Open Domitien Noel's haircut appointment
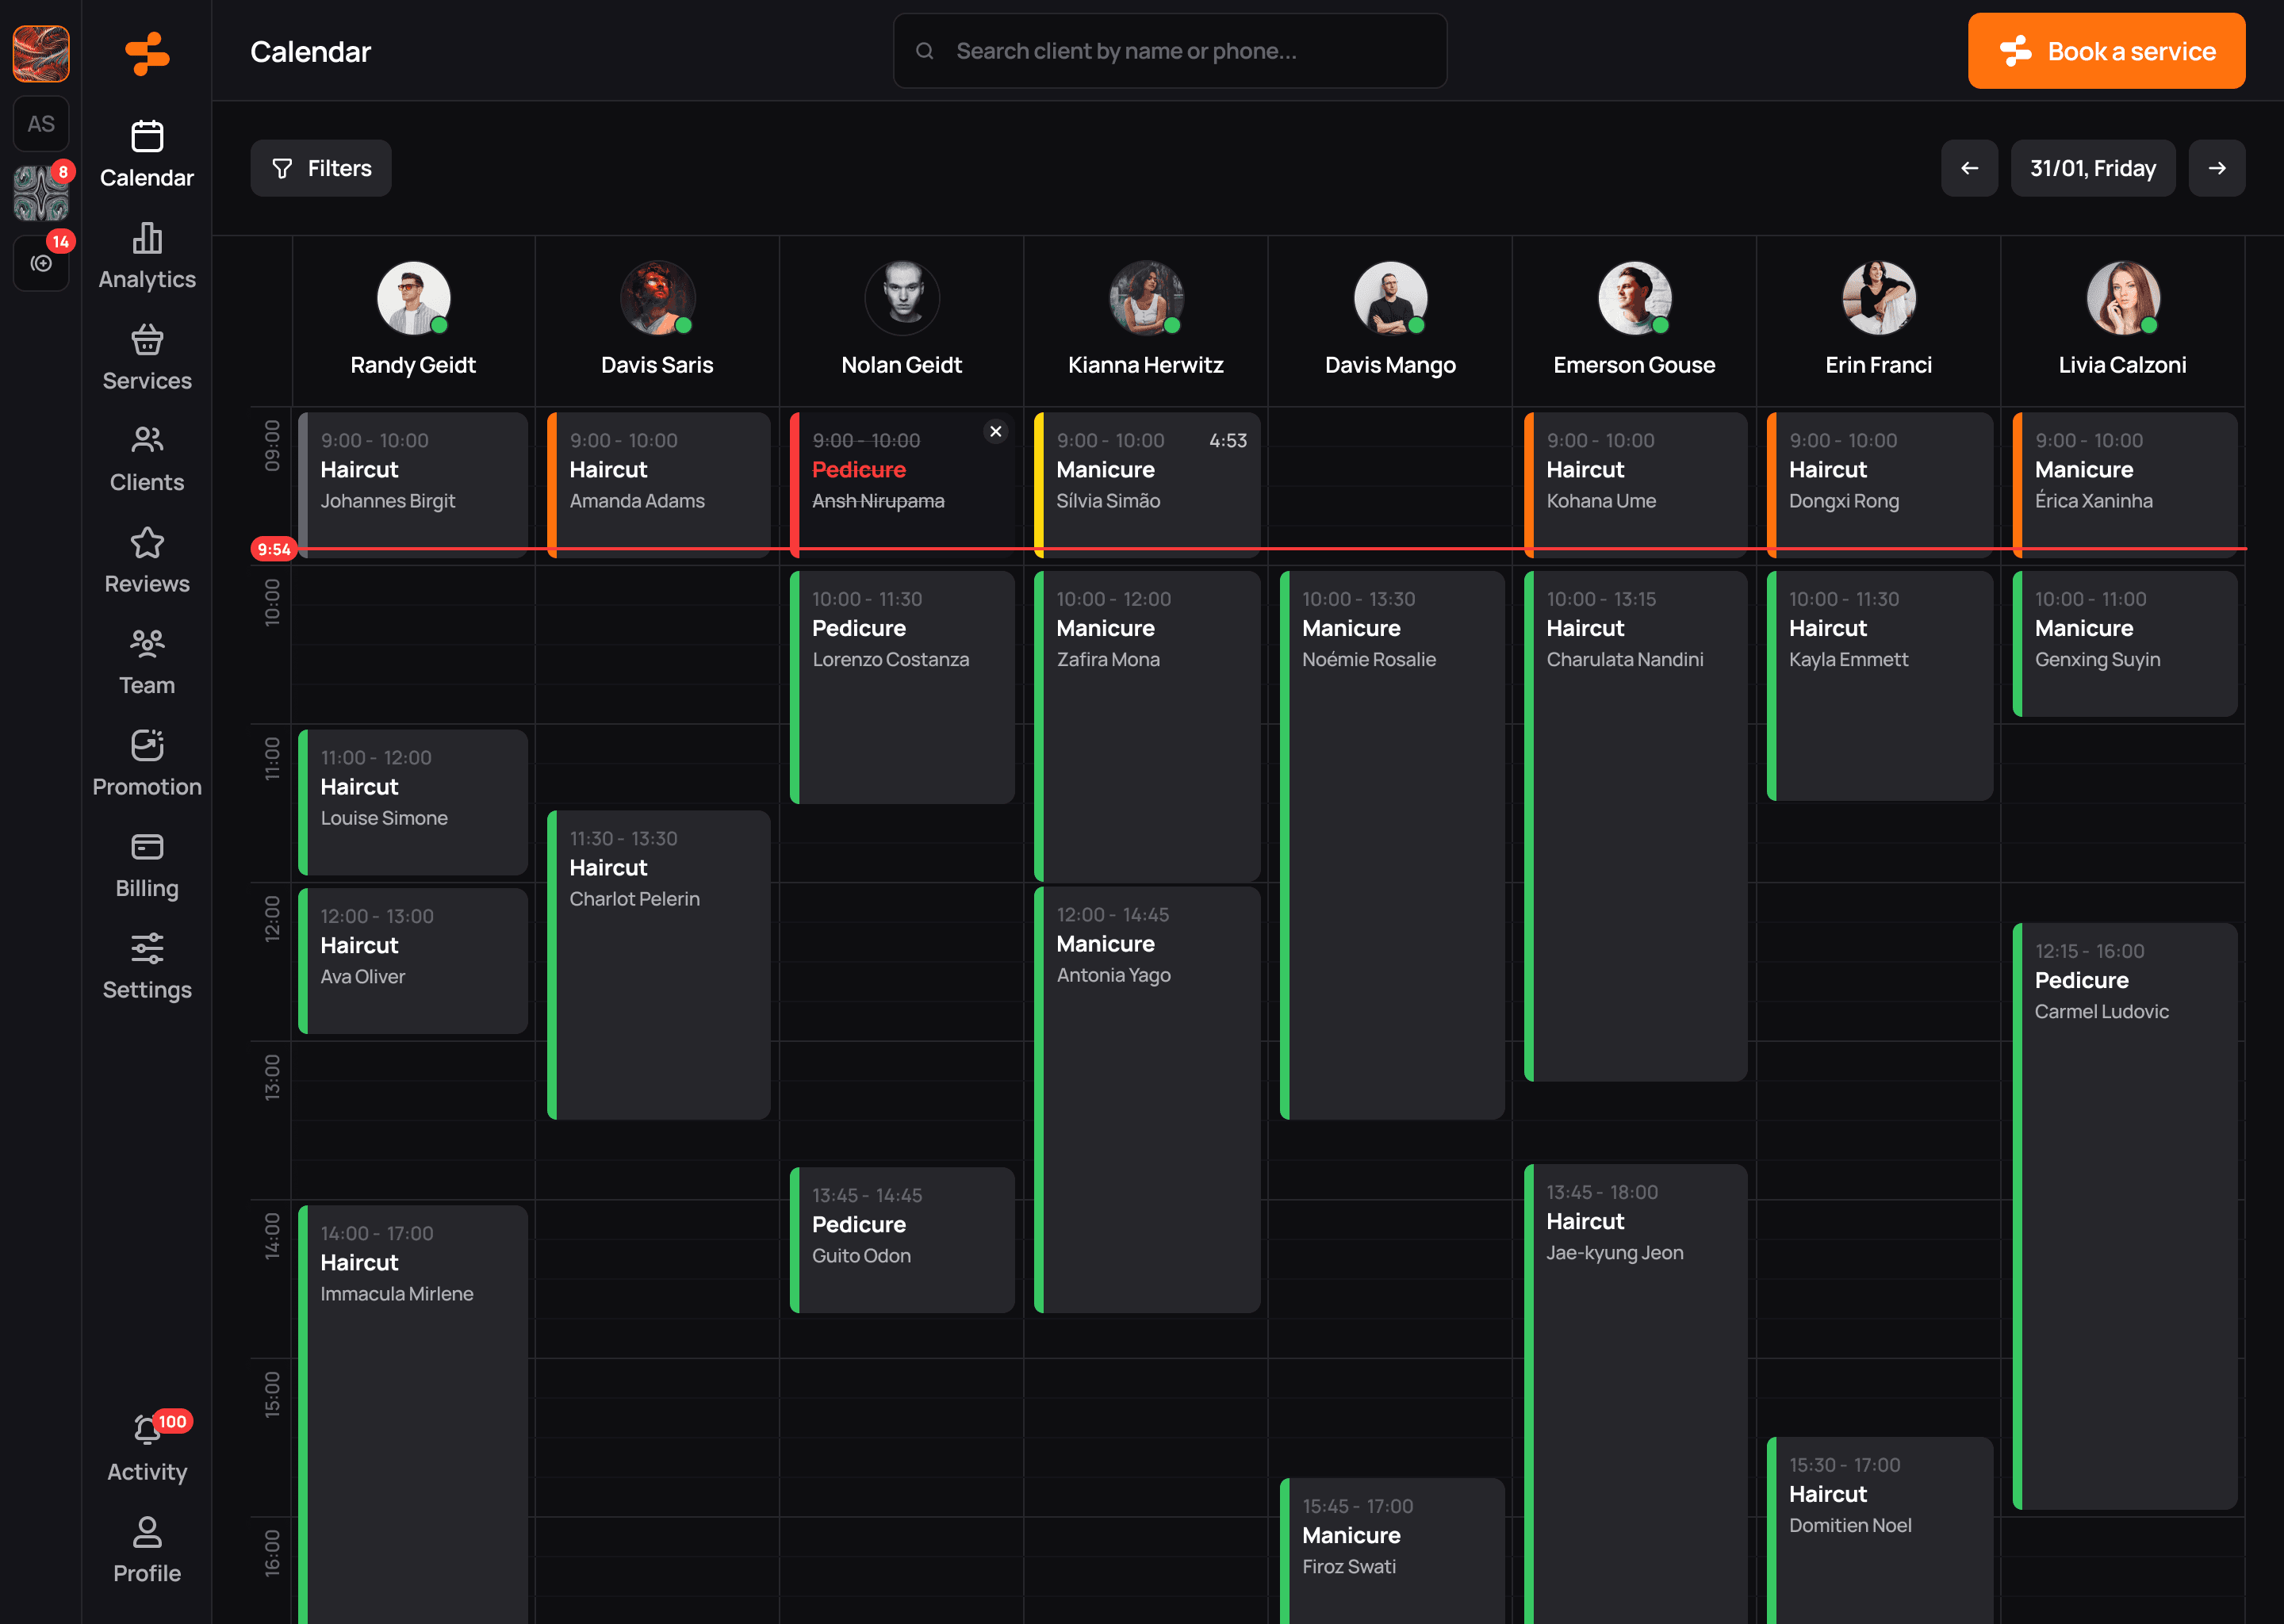This screenshot has width=2284, height=1624. pyautogui.click(x=1880, y=1530)
